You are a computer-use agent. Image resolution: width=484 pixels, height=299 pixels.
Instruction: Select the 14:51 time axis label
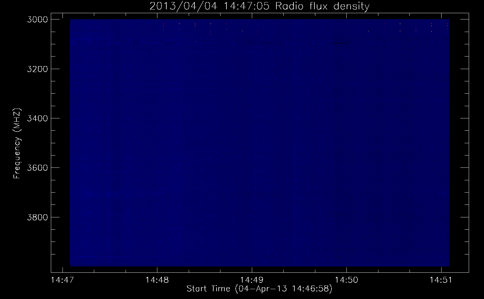point(441,280)
